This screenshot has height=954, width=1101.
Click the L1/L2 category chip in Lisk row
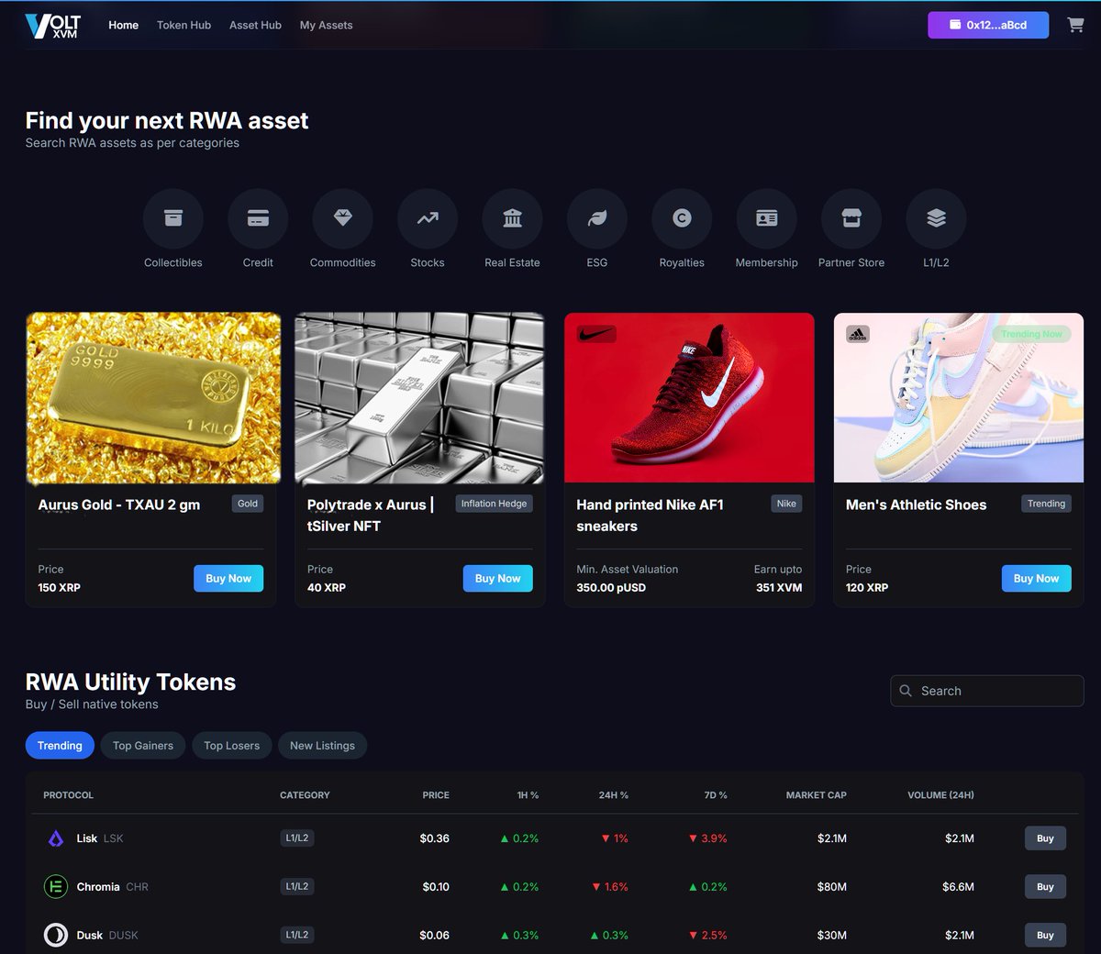coord(297,838)
